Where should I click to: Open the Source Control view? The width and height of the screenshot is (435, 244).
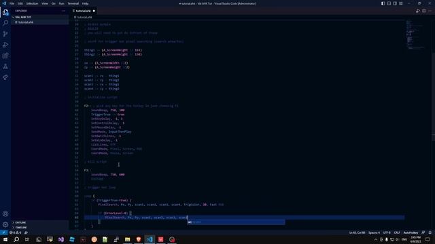coord(5,34)
